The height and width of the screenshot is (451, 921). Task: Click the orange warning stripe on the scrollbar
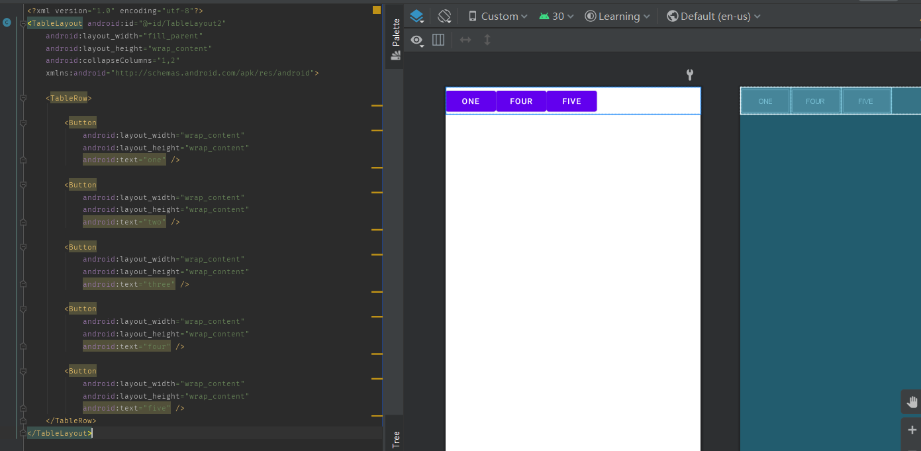click(376, 11)
